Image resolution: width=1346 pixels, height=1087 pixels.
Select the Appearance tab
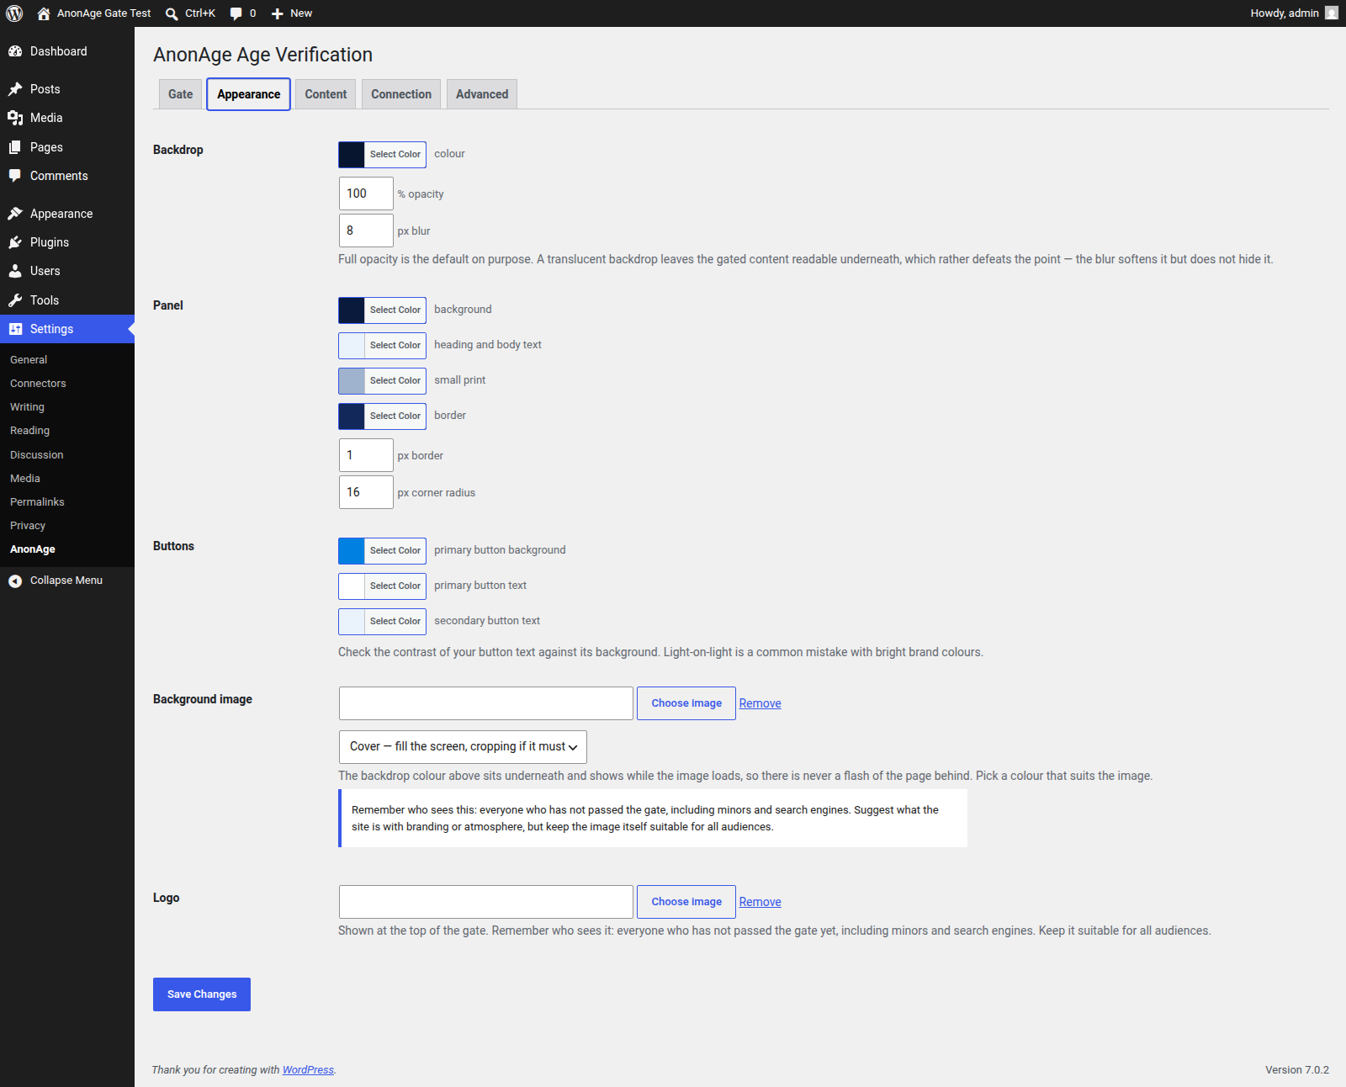click(x=248, y=94)
